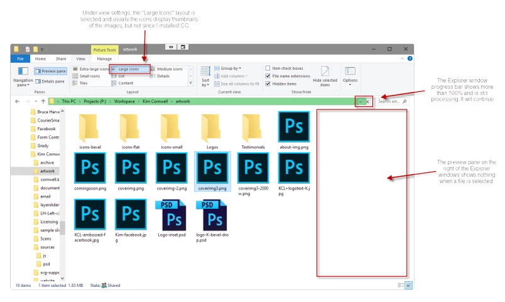This screenshot has height=302, width=505.
Task: Open the Sort by dropdown
Action: [x=205, y=77]
